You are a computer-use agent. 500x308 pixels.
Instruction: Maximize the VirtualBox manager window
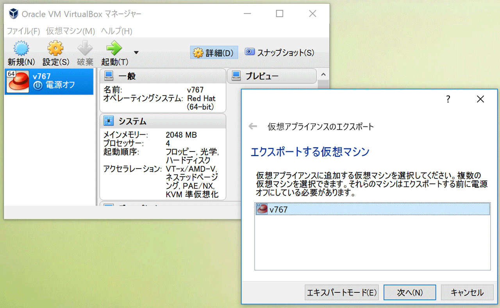279,14
